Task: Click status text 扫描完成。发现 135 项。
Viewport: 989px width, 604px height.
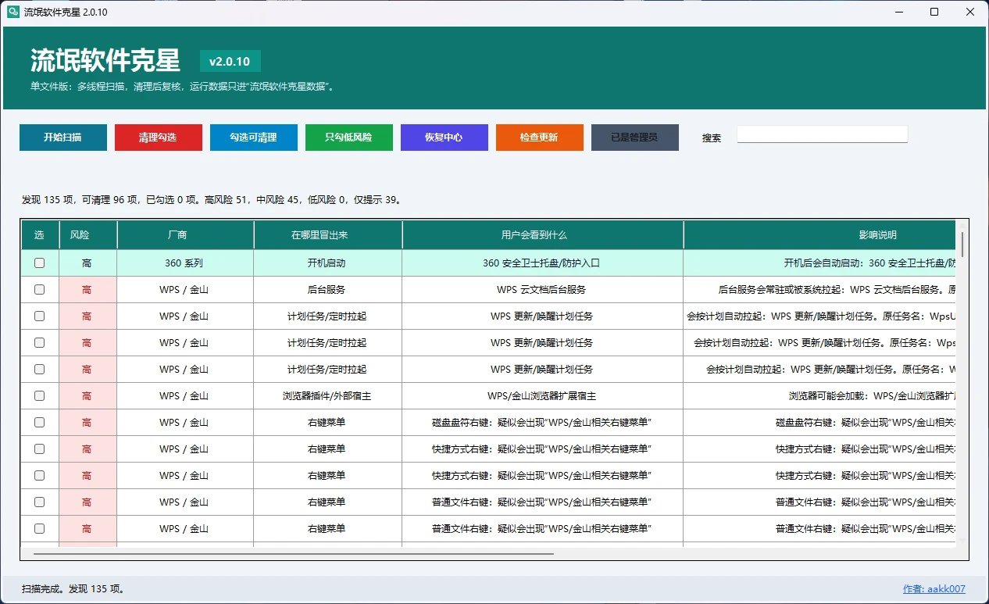Action: [73, 589]
